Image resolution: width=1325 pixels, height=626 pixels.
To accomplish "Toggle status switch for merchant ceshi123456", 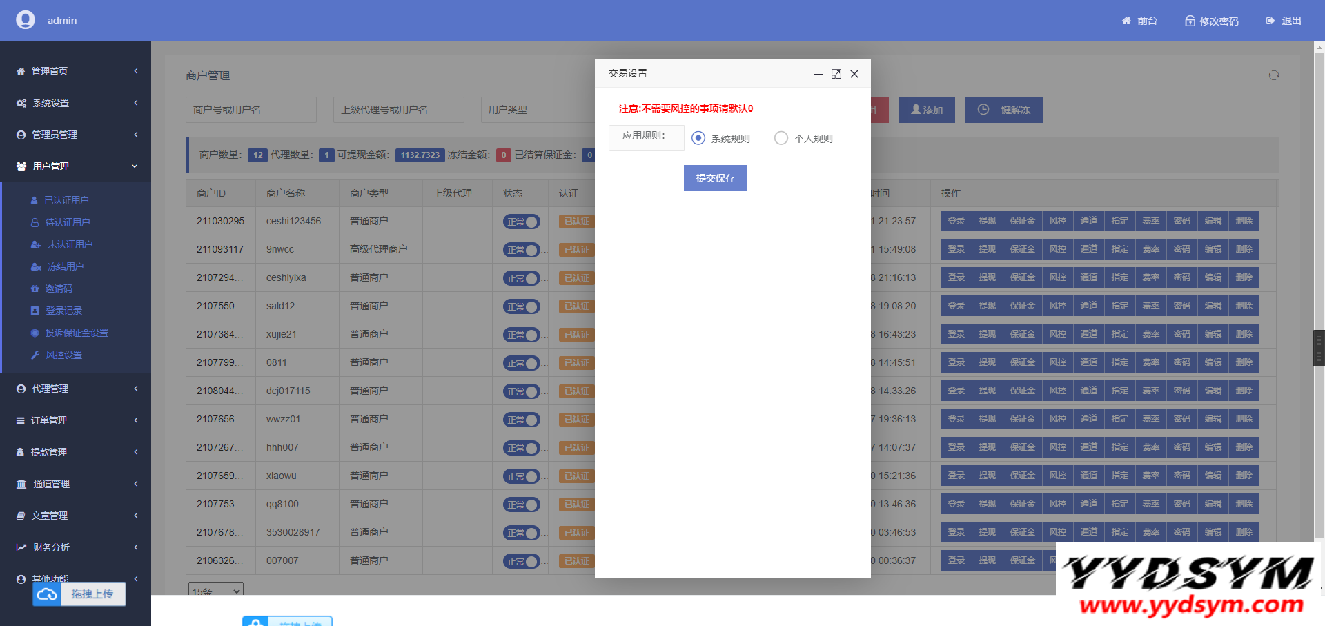I will coord(522,222).
